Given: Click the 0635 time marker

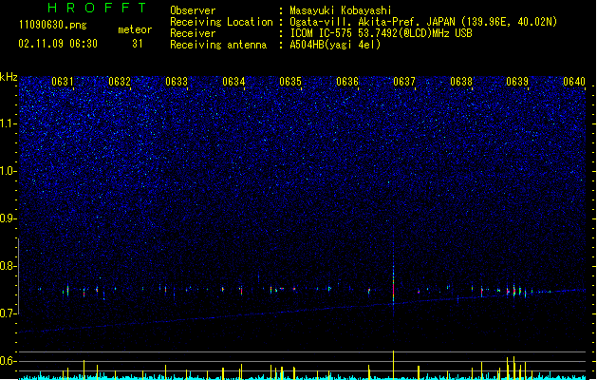Looking at the screenshot, I should pos(290,82).
